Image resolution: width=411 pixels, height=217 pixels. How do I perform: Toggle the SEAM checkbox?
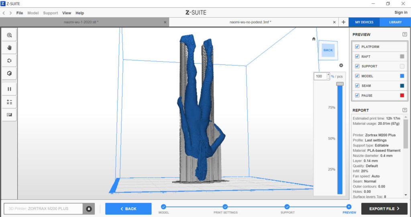(x=357, y=86)
